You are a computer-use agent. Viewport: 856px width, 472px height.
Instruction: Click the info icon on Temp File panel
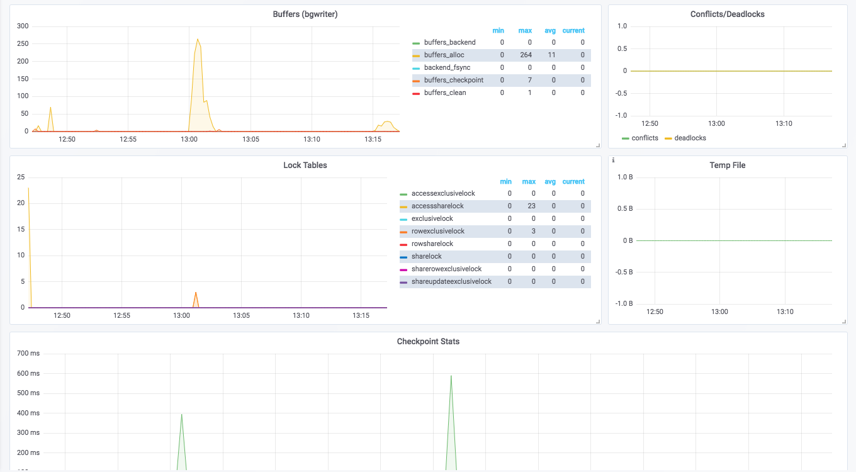coord(613,160)
